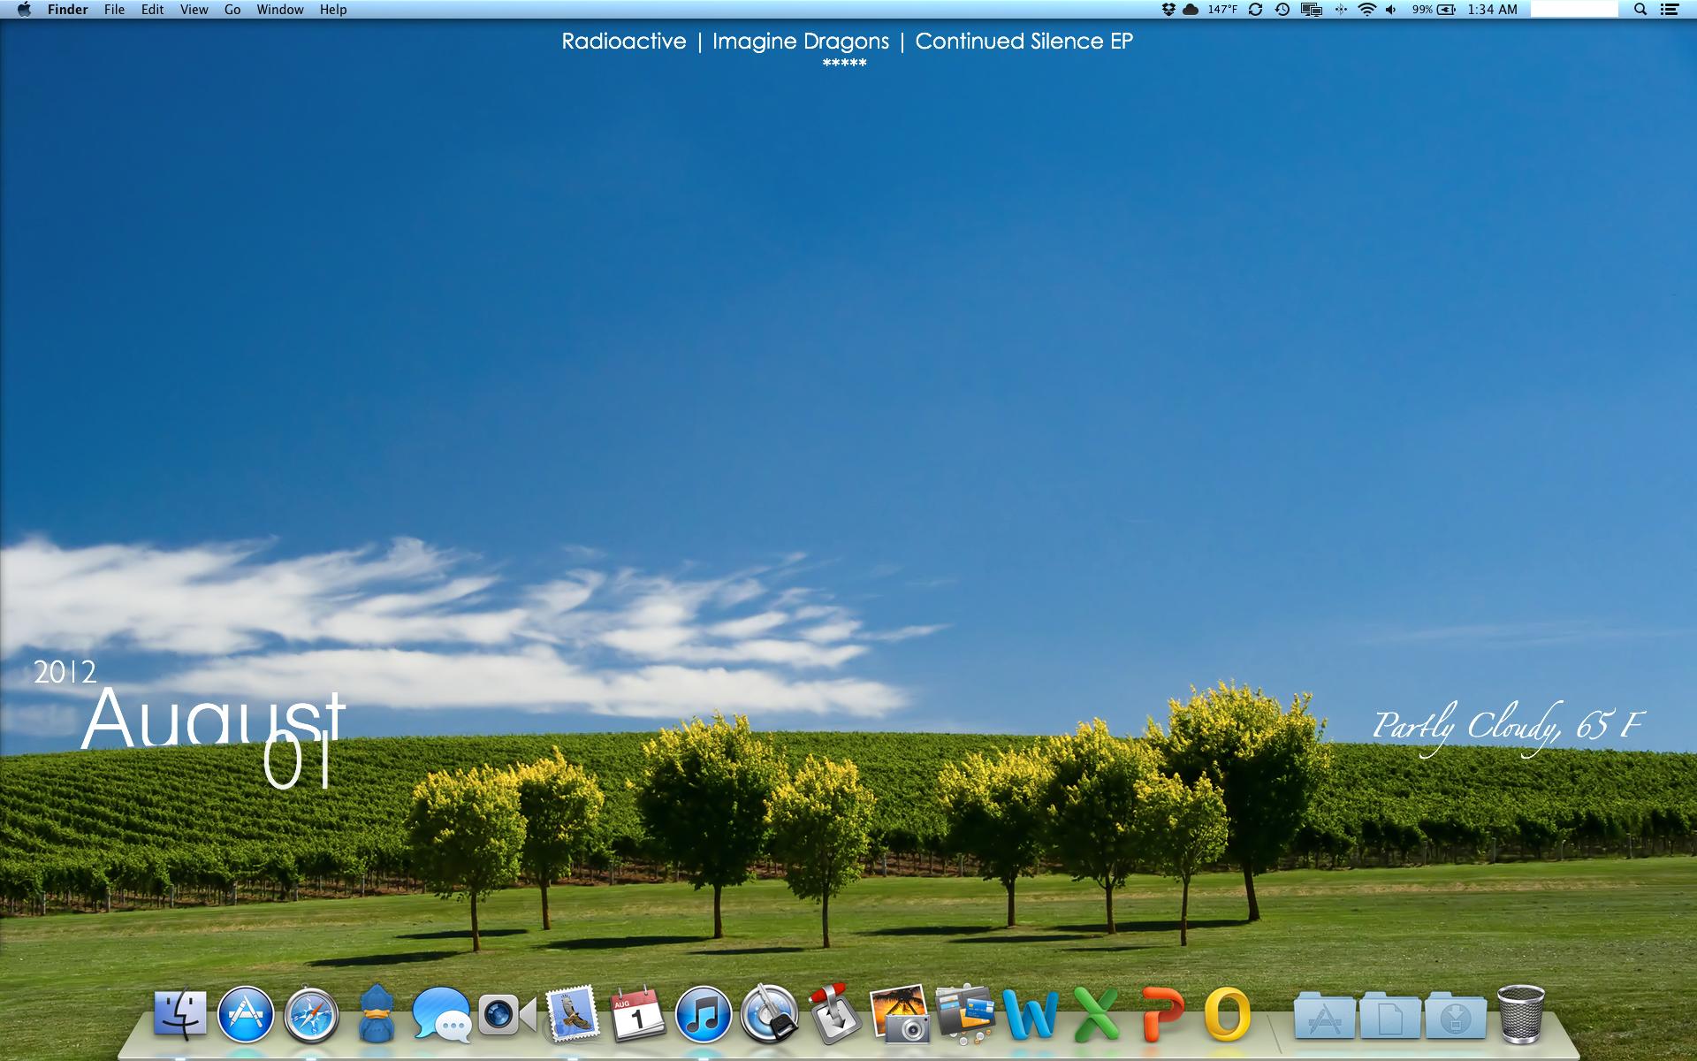Image resolution: width=1697 pixels, height=1061 pixels.
Task: Open iTunes from the dock
Action: click(x=704, y=1015)
